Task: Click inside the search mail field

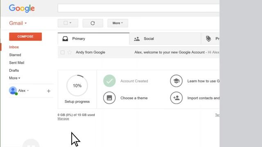Action: coord(138,8)
